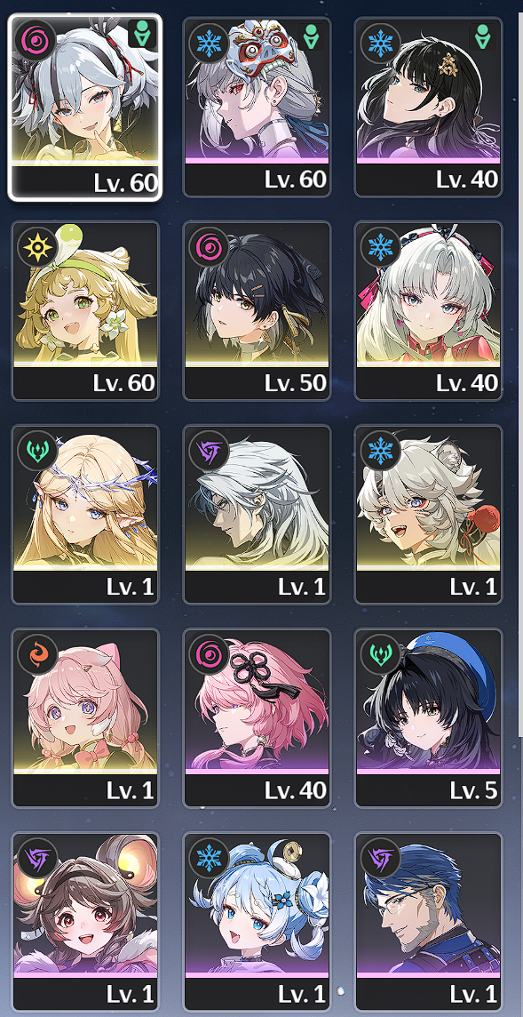Click green deployed marker on black-haired Lv. 40 card
Screen dimensions: 523x1017
[x=483, y=36]
